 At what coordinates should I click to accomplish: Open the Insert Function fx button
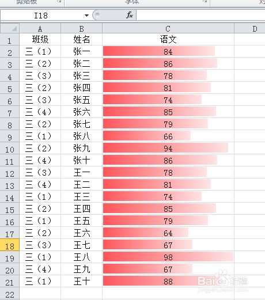(x=130, y=15)
